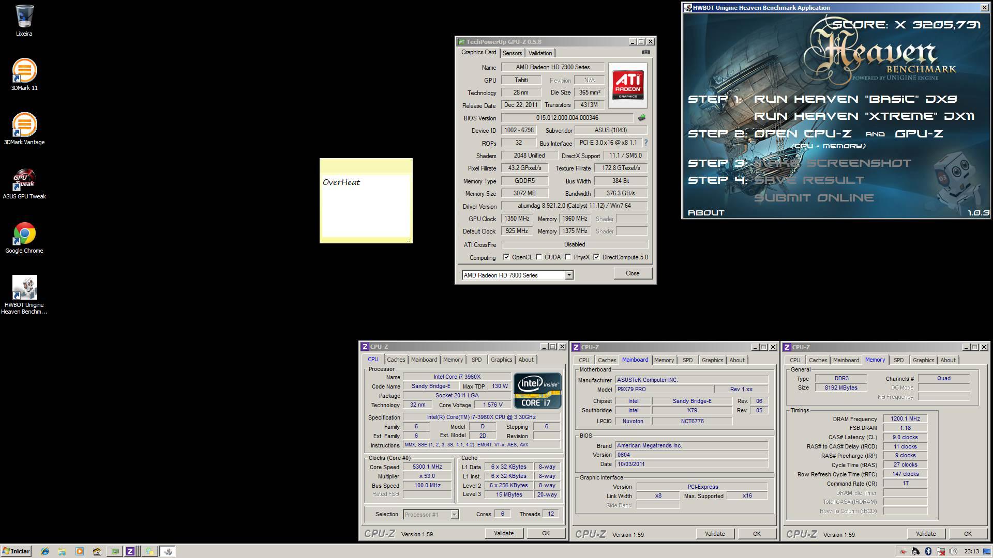Image resolution: width=993 pixels, height=558 pixels.
Task: Open Memory tab in the middle CPU-Z window
Action: (x=664, y=360)
